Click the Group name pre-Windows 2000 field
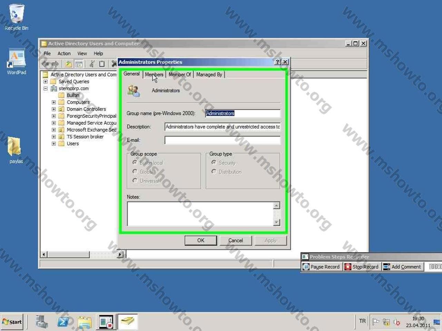 243,113
